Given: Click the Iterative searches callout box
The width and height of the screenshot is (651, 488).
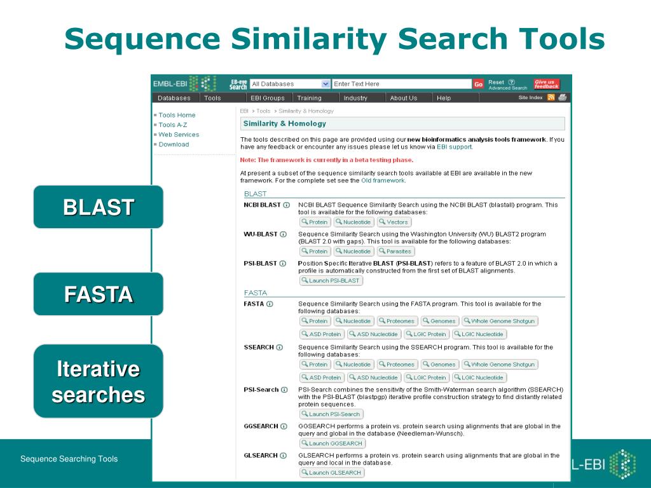Looking at the screenshot, I should tap(99, 381).
